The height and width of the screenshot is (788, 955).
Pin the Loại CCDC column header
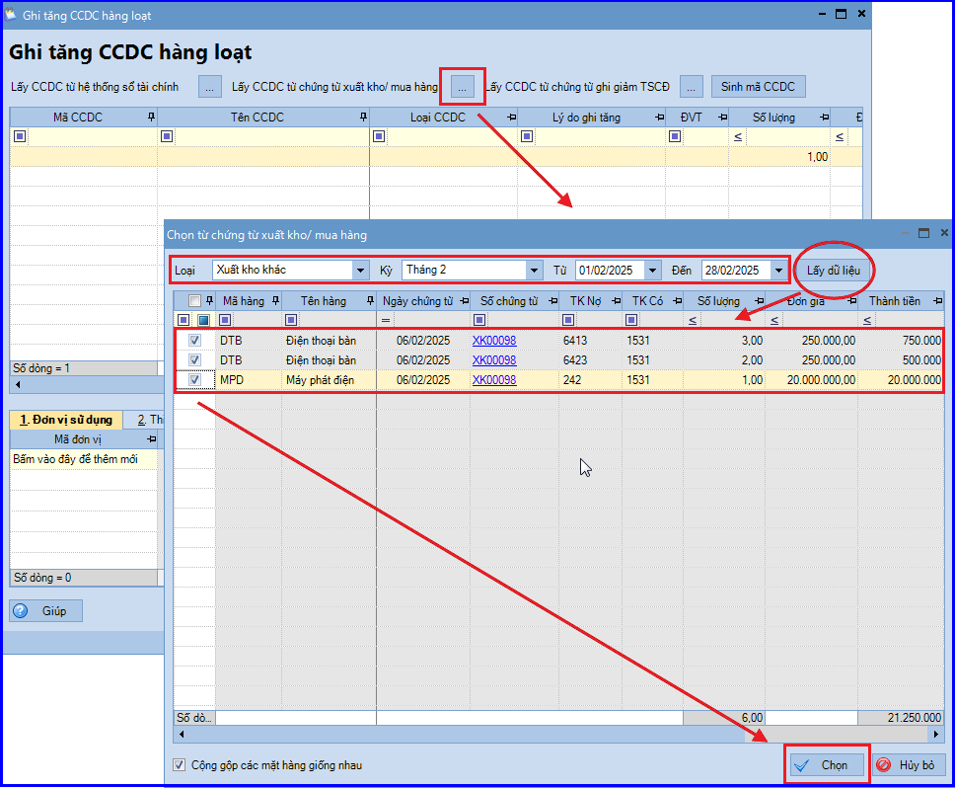(512, 117)
